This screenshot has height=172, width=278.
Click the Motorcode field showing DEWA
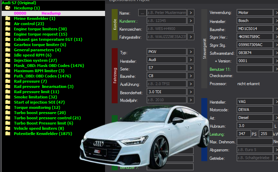coord(255,110)
